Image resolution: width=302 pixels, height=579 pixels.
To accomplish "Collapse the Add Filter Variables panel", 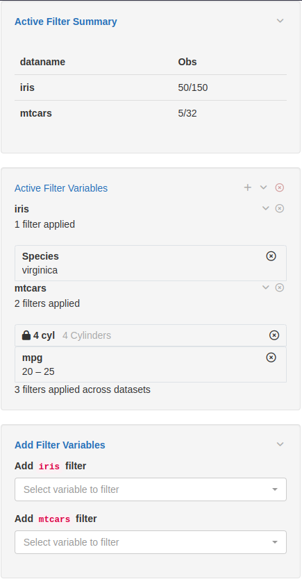I will pyautogui.click(x=280, y=444).
